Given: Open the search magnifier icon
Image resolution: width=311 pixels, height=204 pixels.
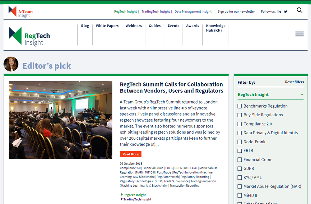Looking at the screenshot, I should pos(299,10).
